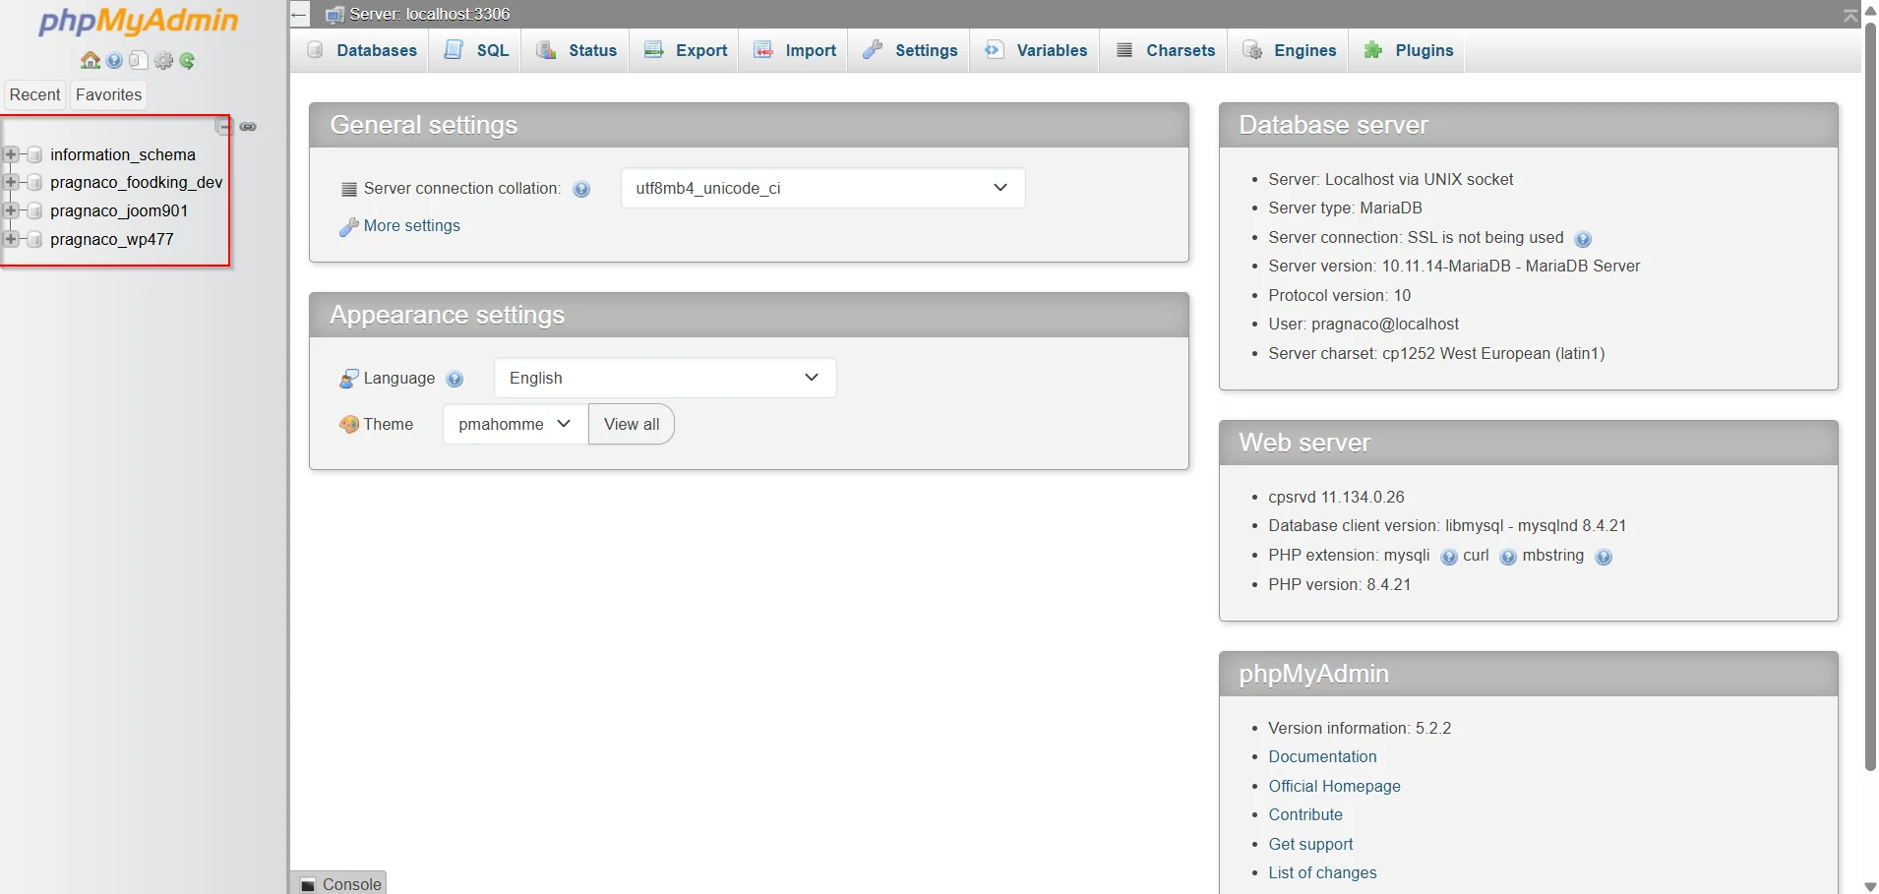Open help icon beside Server connection collation

pyautogui.click(x=581, y=189)
